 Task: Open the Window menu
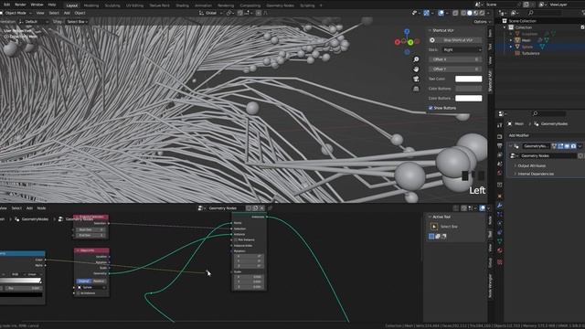tap(37, 5)
